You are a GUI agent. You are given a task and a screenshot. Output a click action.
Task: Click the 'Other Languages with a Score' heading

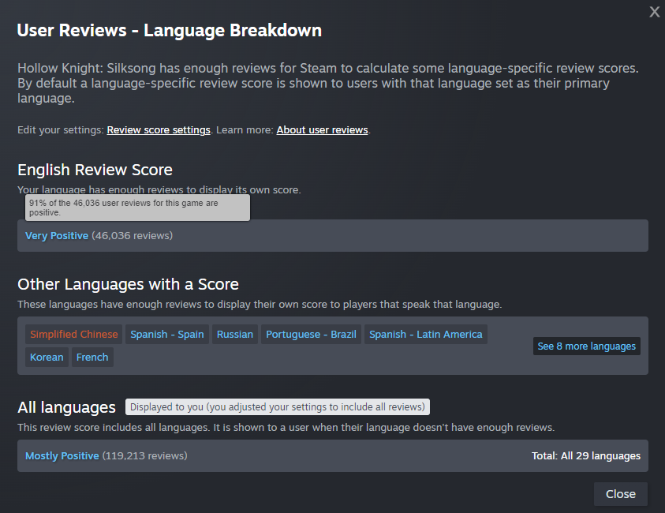[128, 284]
